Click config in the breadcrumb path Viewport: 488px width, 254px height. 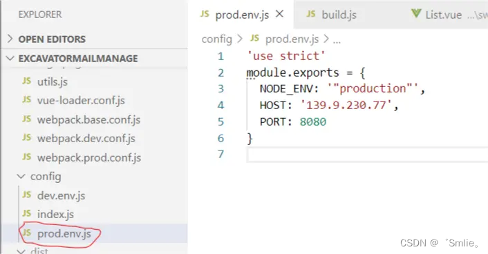tap(217, 39)
